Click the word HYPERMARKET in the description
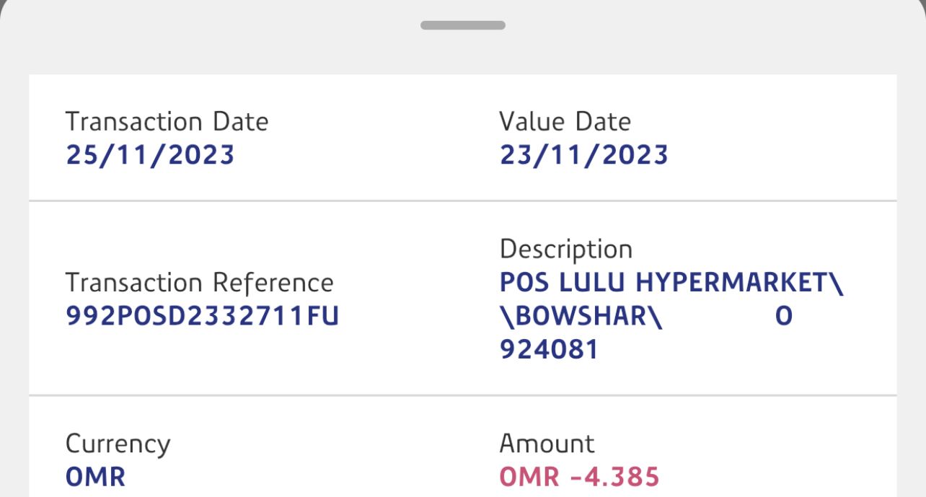 tap(731, 283)
